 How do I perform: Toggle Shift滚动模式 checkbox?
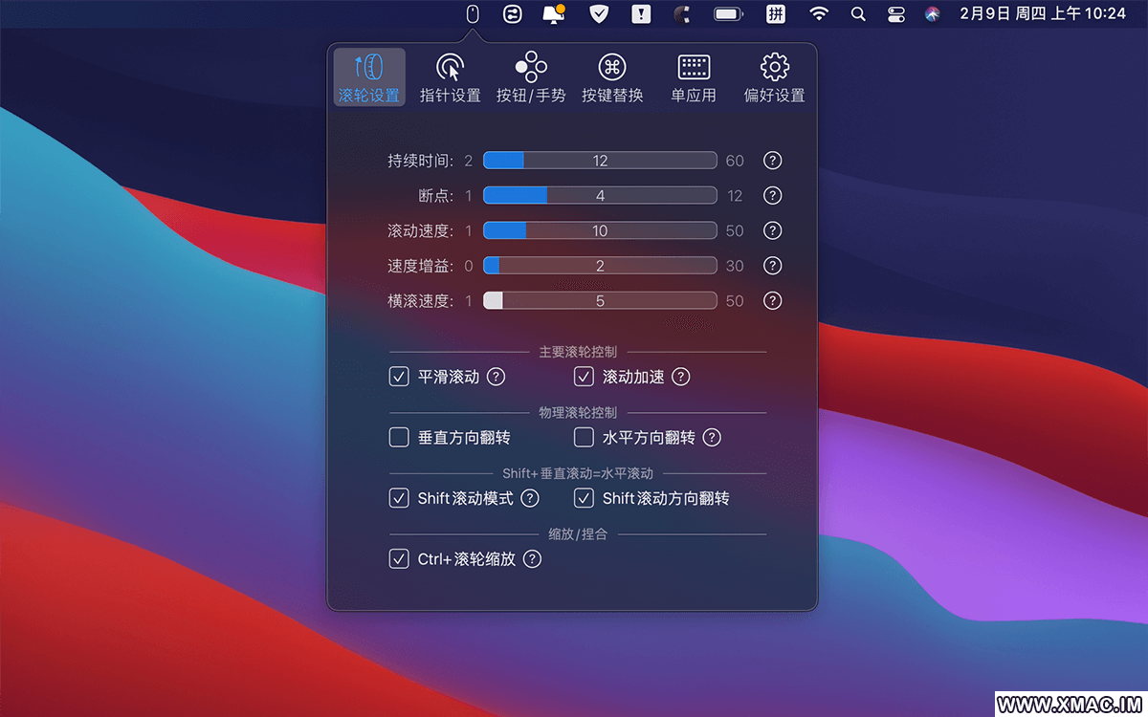(x=399, y=498)
